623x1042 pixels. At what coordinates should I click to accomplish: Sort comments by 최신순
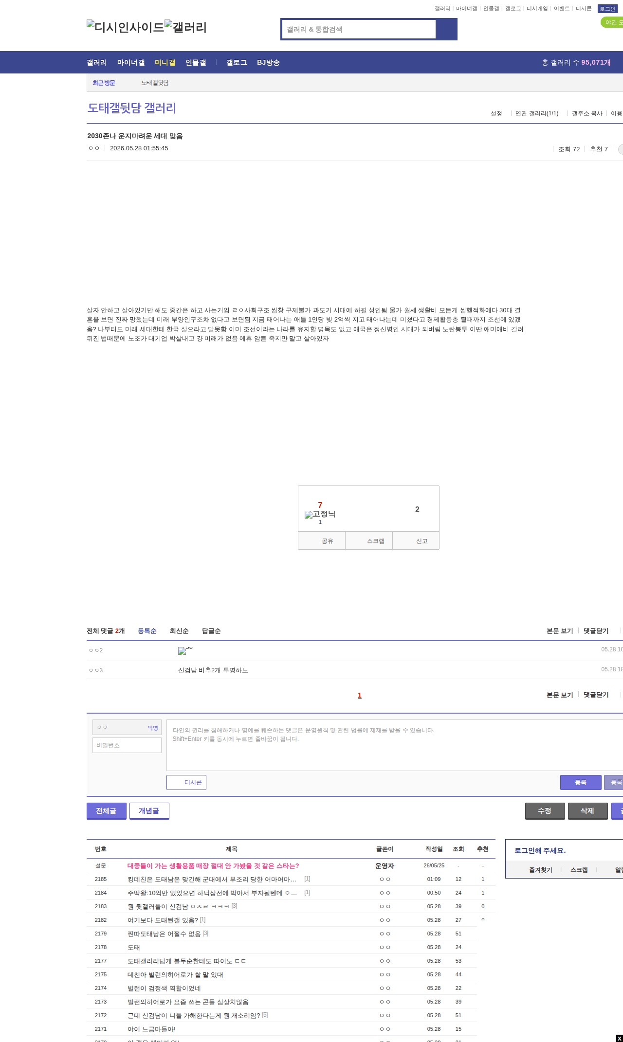pos(179,631)
